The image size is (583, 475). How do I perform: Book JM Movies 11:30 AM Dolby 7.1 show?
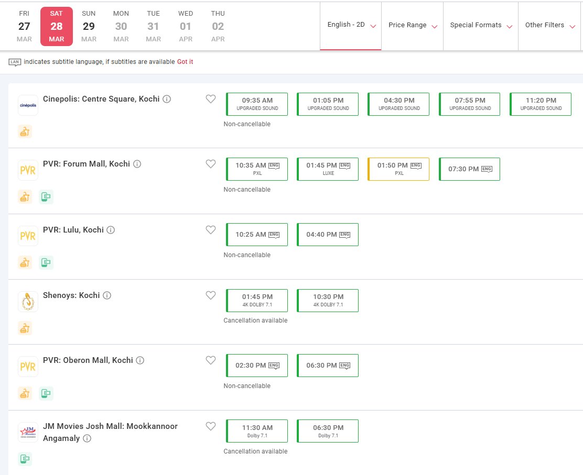pyautogui.click(x=257, y=431)
